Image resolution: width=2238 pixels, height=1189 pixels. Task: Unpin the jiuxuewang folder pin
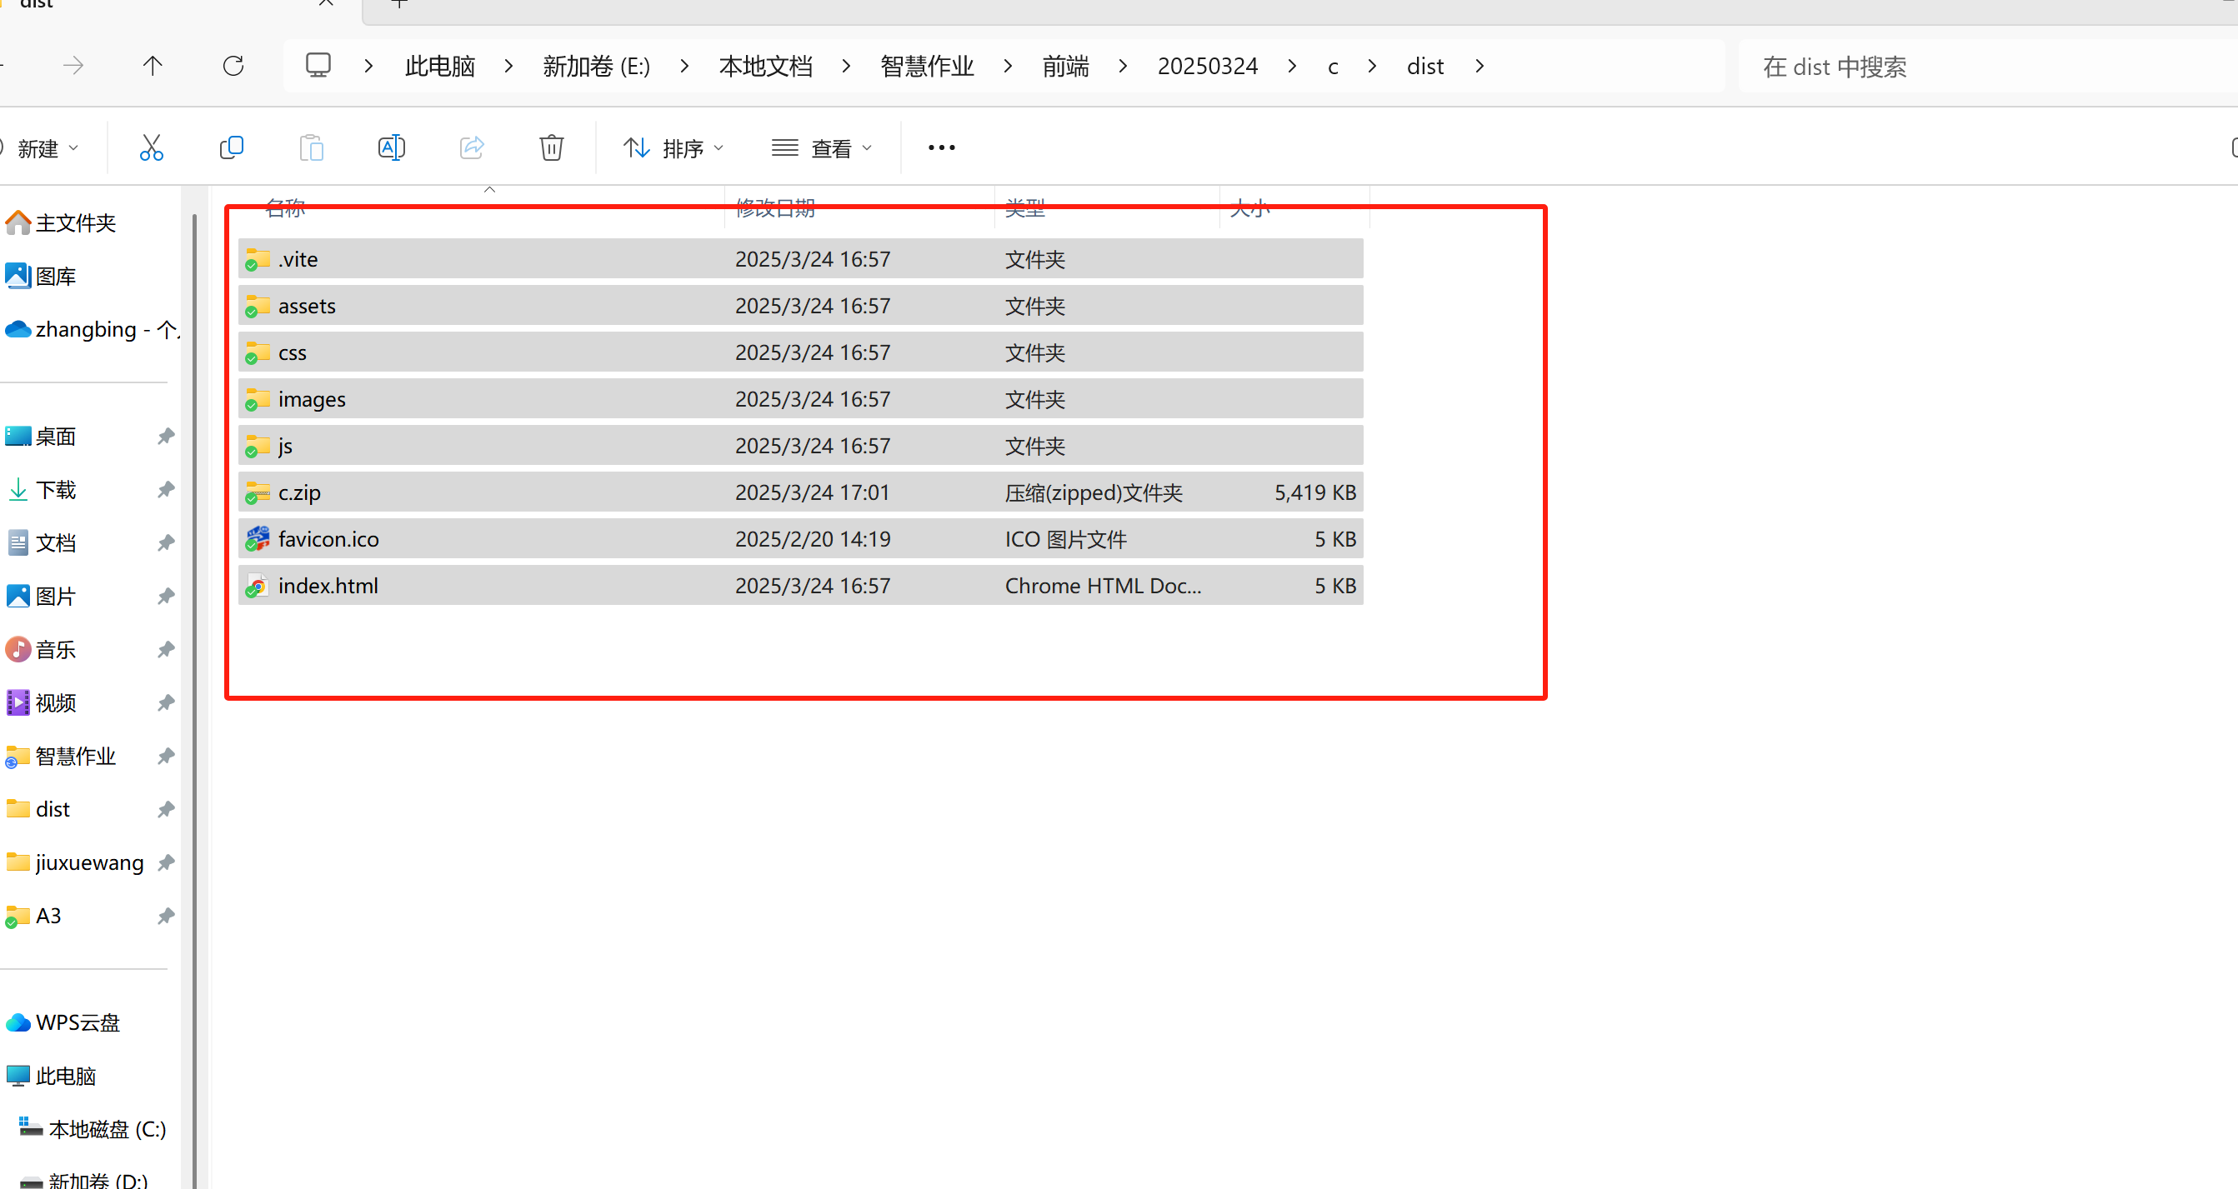(166, 862)
